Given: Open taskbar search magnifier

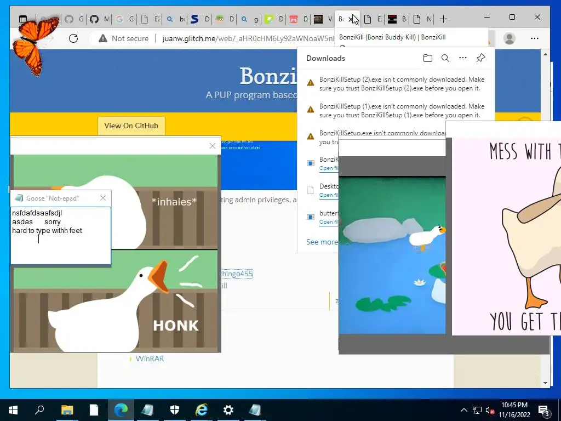Looking at the screenshot, I should pyautogui.click(x=39, y=410).
